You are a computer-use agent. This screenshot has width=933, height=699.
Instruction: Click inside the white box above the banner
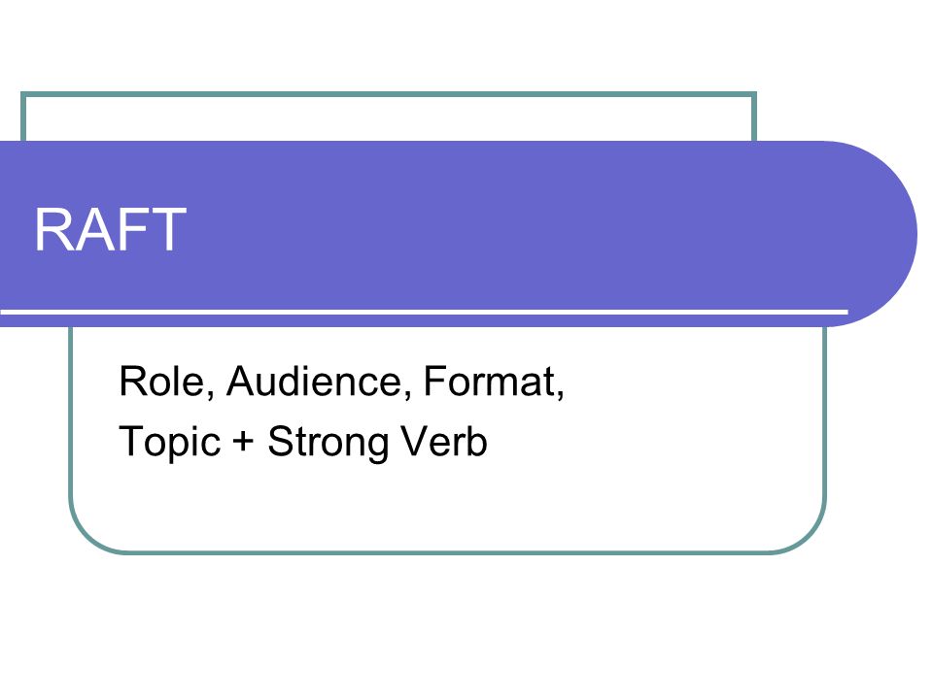click(x=389, y=118)
